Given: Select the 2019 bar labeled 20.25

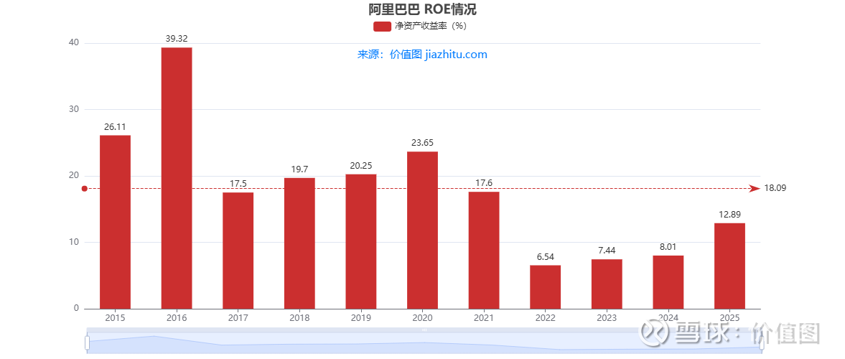Looking at the screenshot, I should pyautogui.click(x=361, y=241).
